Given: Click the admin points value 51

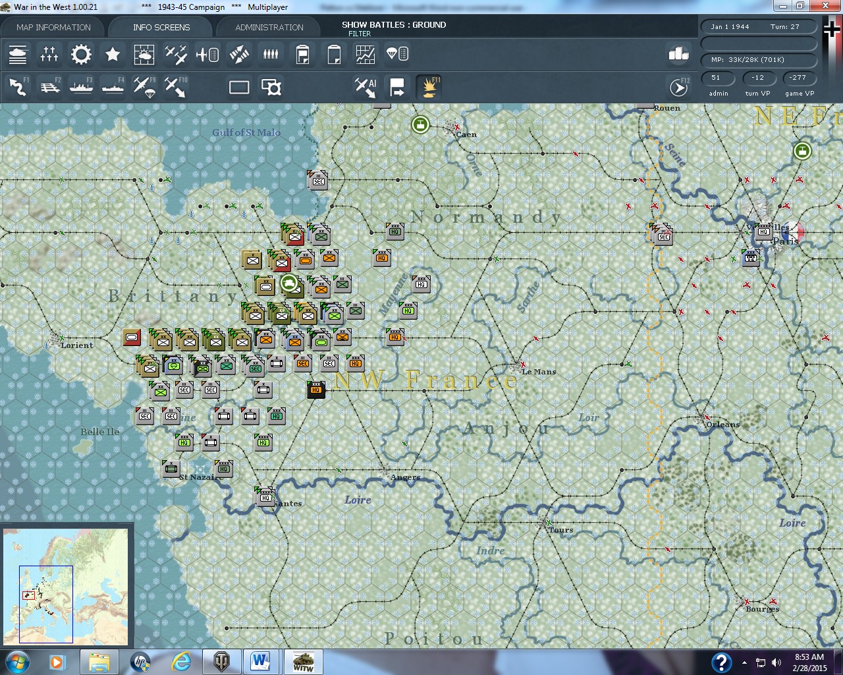Looking at the screenshot, I should coord(717,78).
